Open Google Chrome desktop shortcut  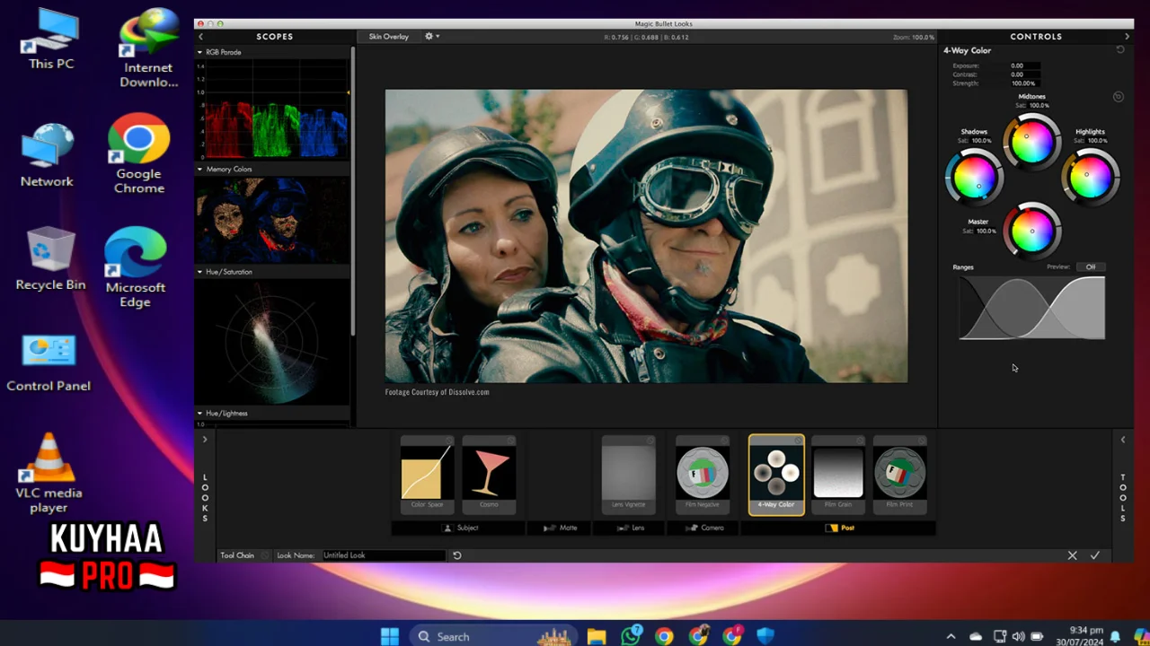pos(138,153)
